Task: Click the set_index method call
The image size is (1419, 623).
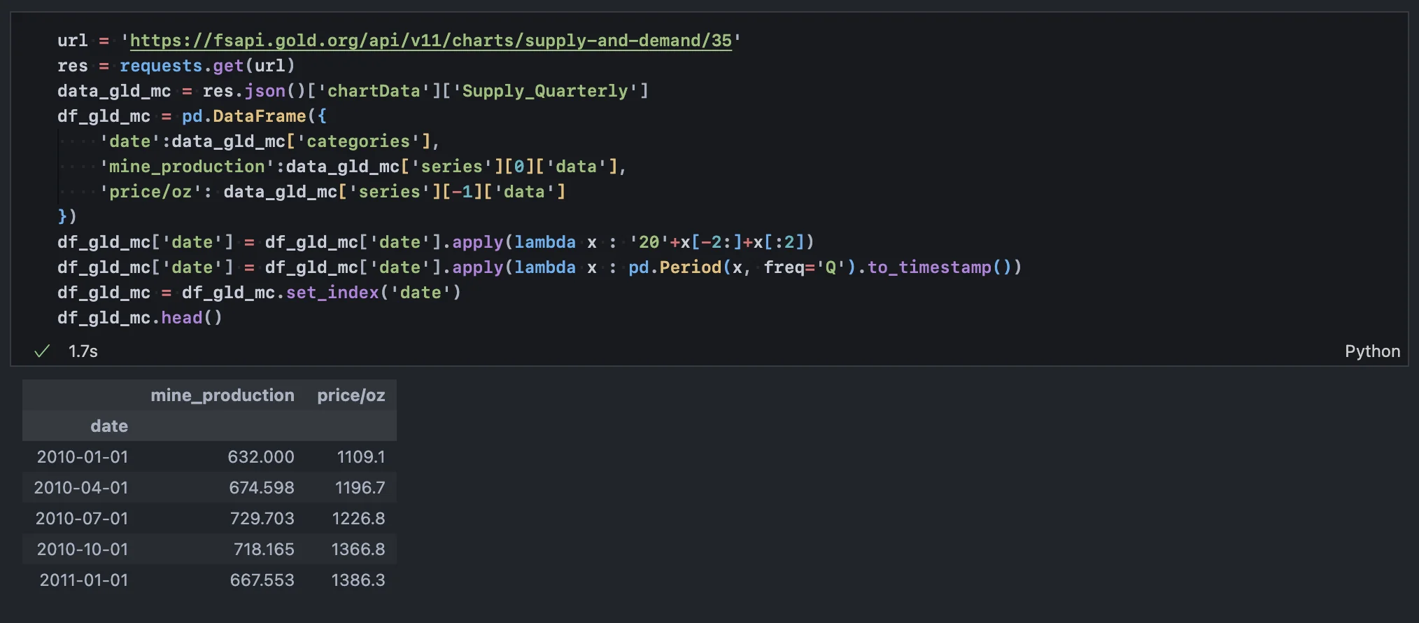Action: point(332,293)
